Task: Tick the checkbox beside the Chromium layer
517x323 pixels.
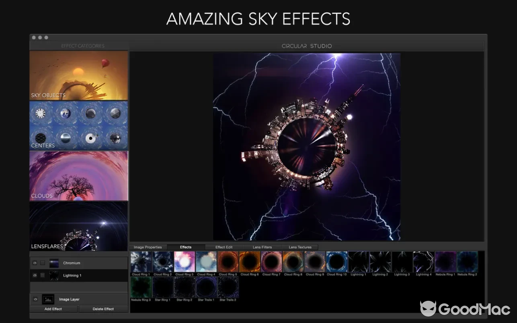Action: (43, 263)
